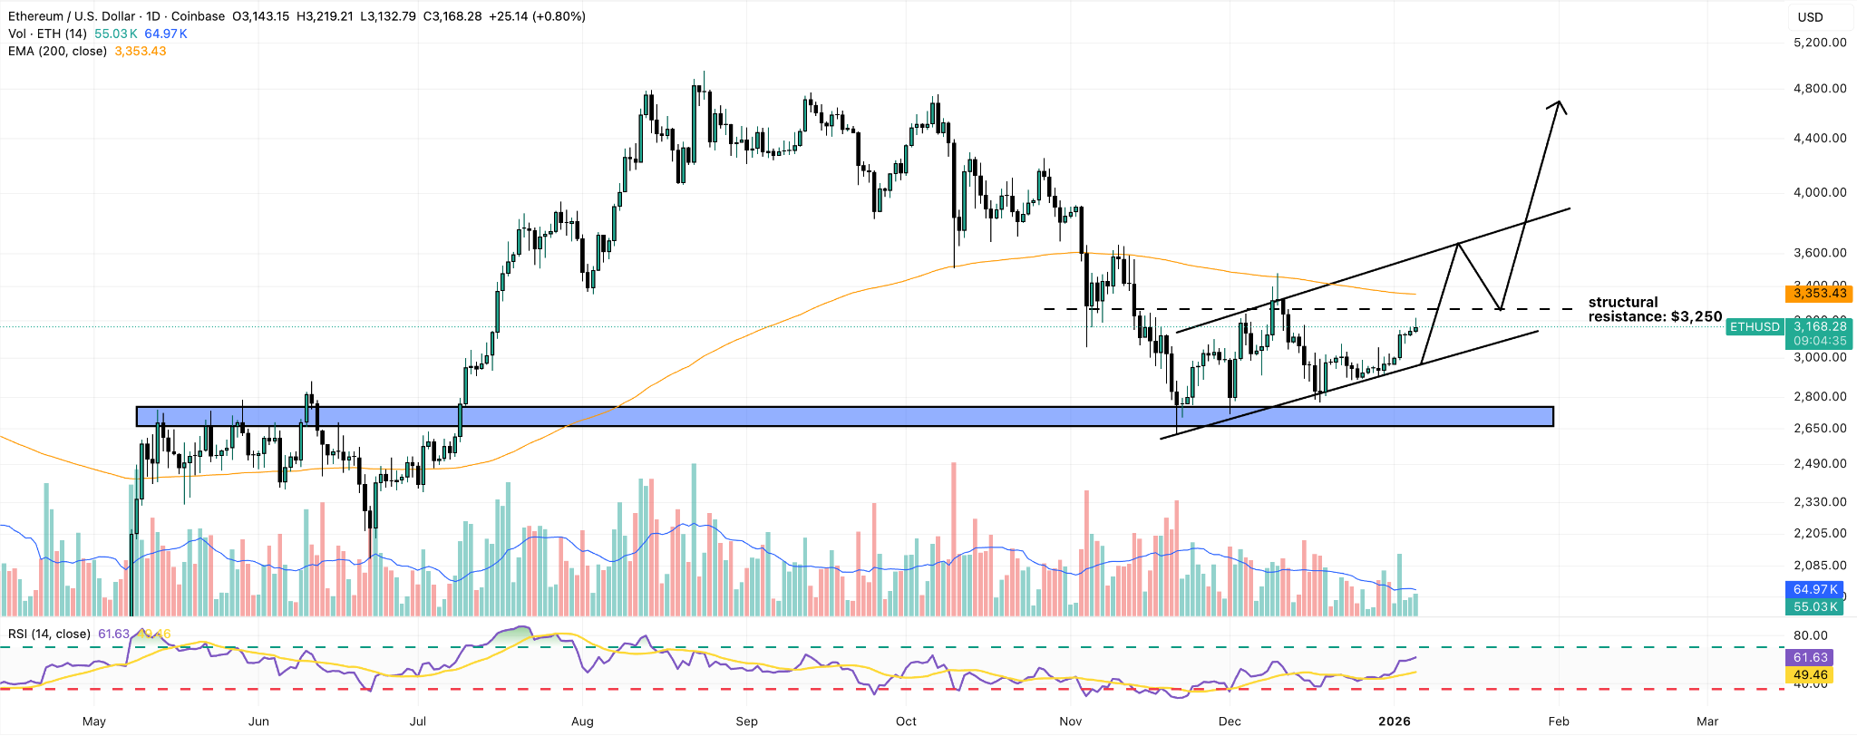This screenshot has height=736, width=1857.
Task: Click the yellow 49.46 RSI MA tag
Action: click(1810, 674)
